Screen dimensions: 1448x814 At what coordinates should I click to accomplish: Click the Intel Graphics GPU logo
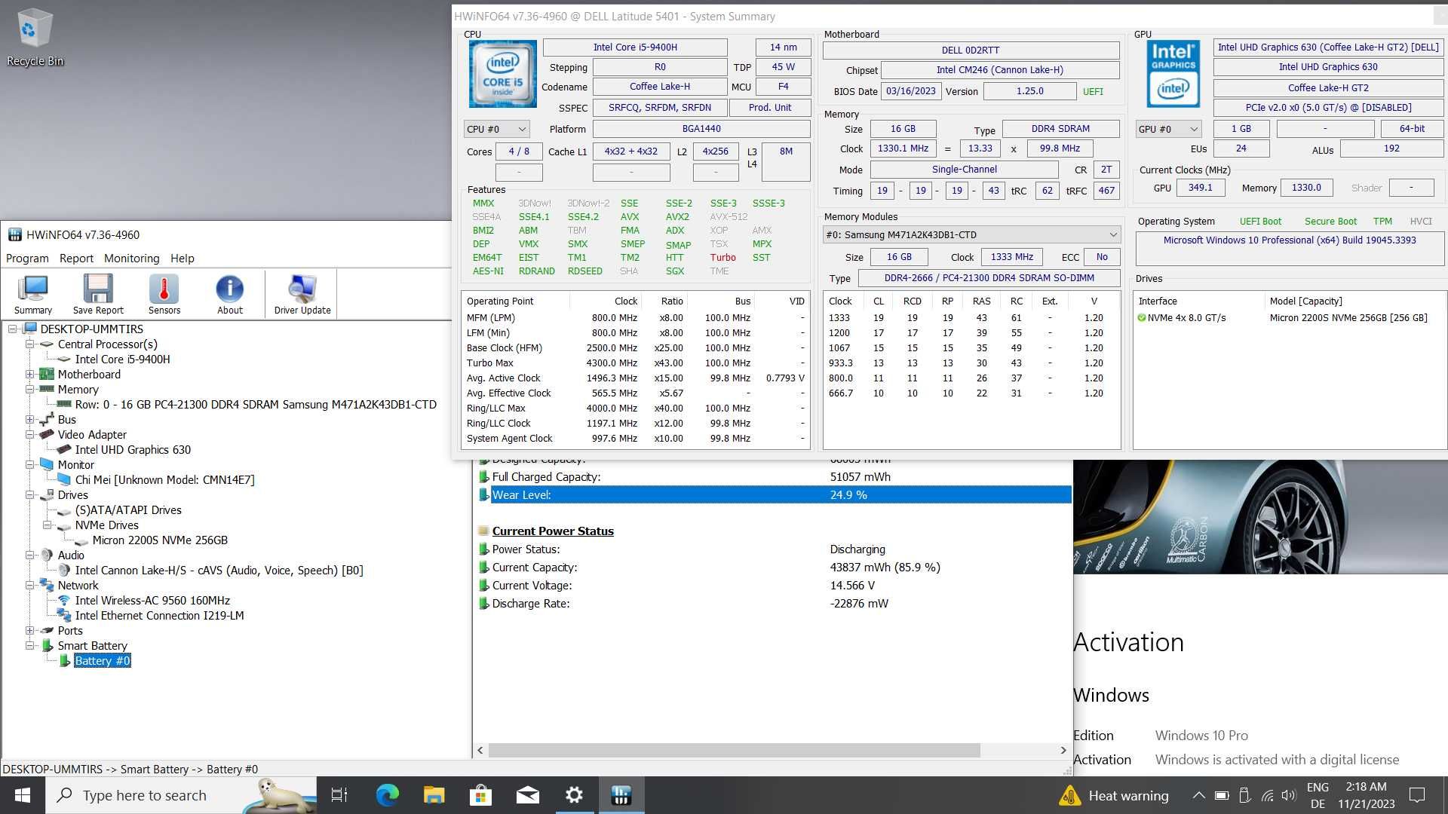[1173, 74]
